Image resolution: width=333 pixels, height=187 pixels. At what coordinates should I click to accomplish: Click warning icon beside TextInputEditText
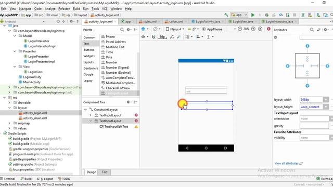(136, 127)
